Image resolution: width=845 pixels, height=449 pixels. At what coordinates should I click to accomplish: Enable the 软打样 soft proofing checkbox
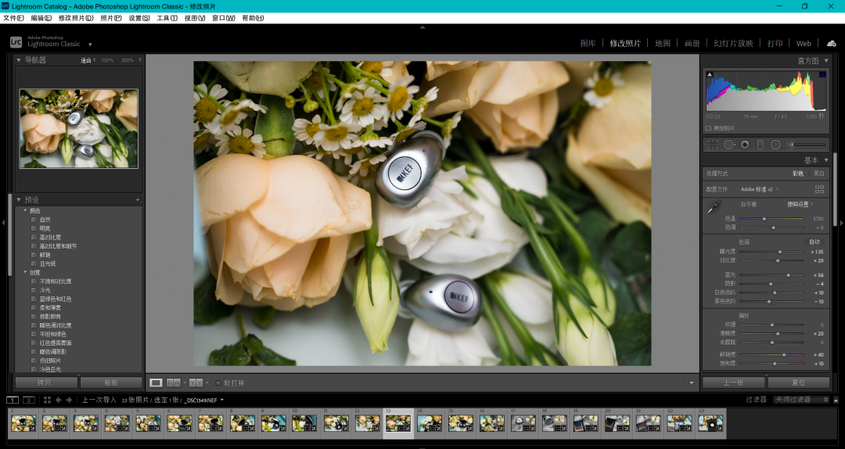tap(218, 383)
